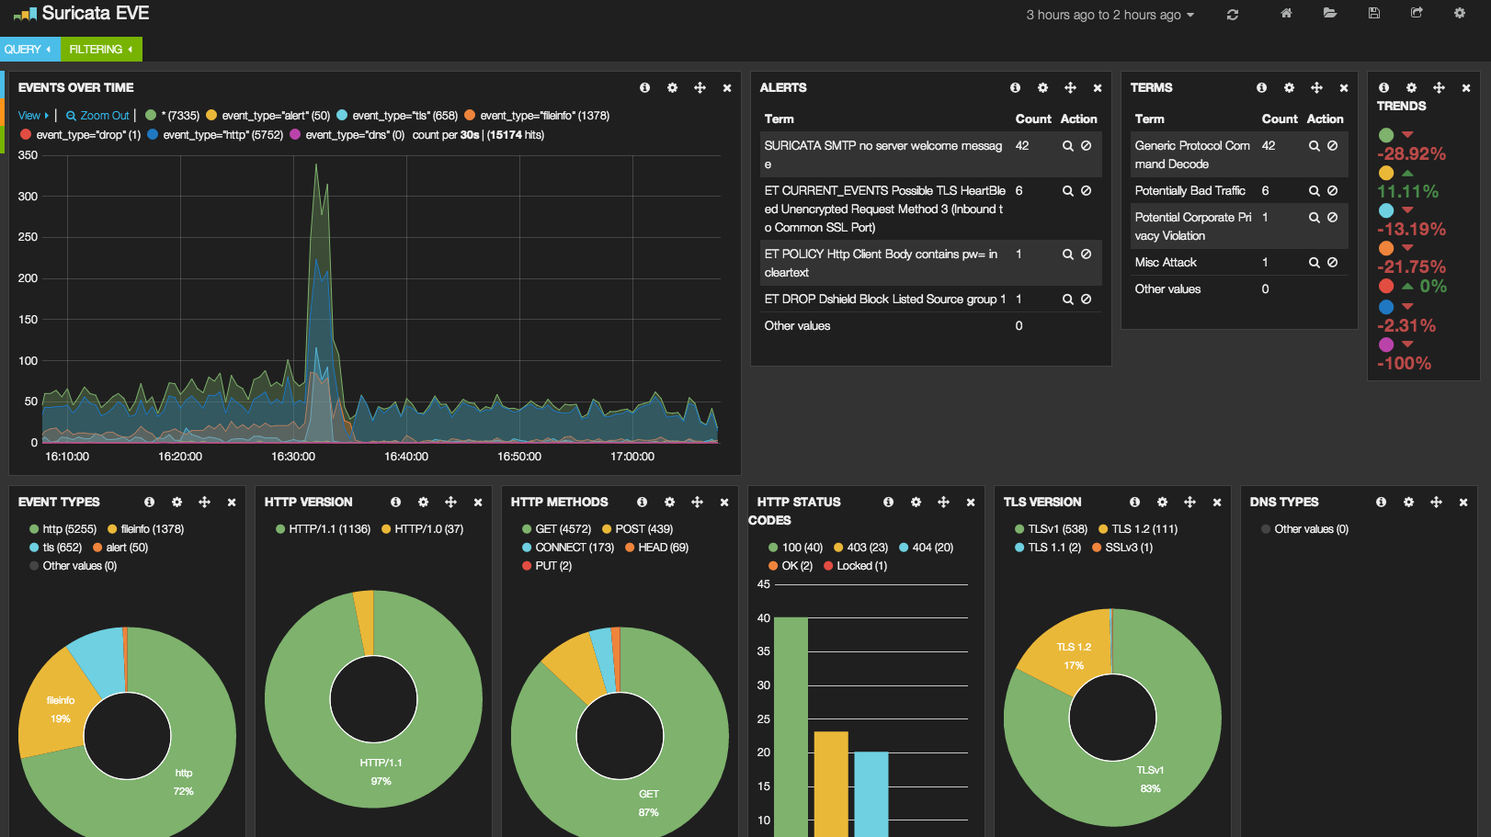Screen dimensions: 1491x837
Task: Configure the HTTP Methods panel gear
Action: pos(669,503)
